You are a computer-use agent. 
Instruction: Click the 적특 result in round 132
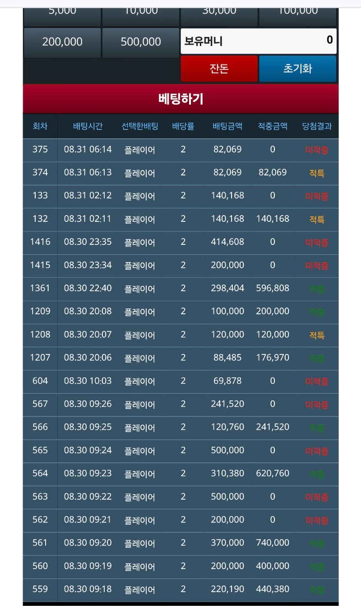317,220
